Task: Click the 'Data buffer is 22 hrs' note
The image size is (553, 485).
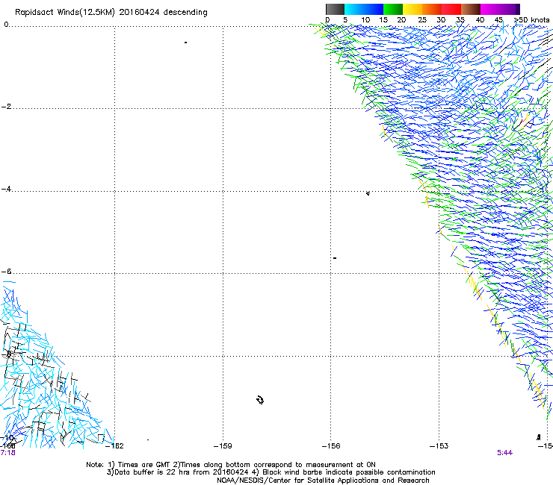Action: (271, 472)
